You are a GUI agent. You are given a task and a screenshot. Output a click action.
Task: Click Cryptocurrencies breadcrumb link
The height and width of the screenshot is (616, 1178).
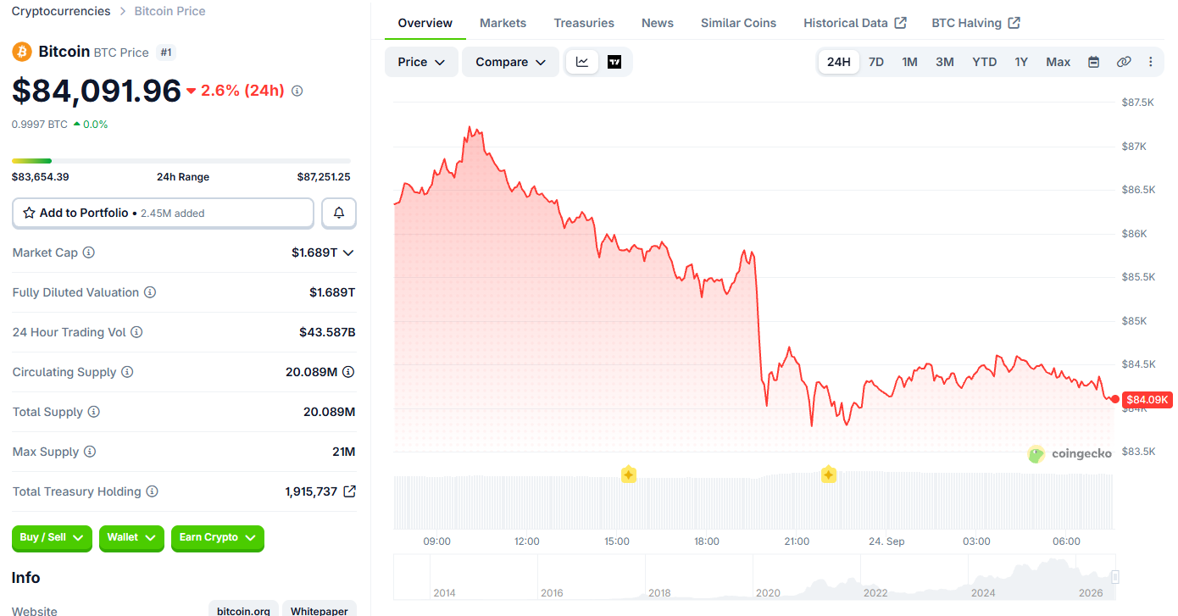(61, 11)
